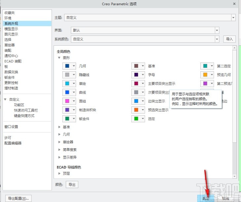Open 图元显示 settings
Image resolution: width=241 pixels, height=202 pixels.
pos(11,34)
